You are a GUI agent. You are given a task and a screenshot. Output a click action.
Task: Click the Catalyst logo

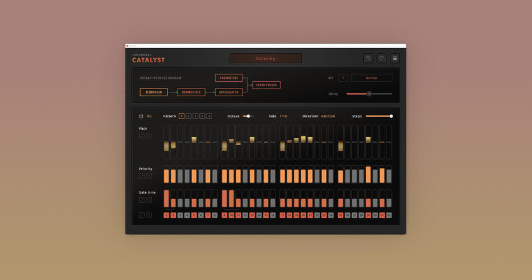148,59
